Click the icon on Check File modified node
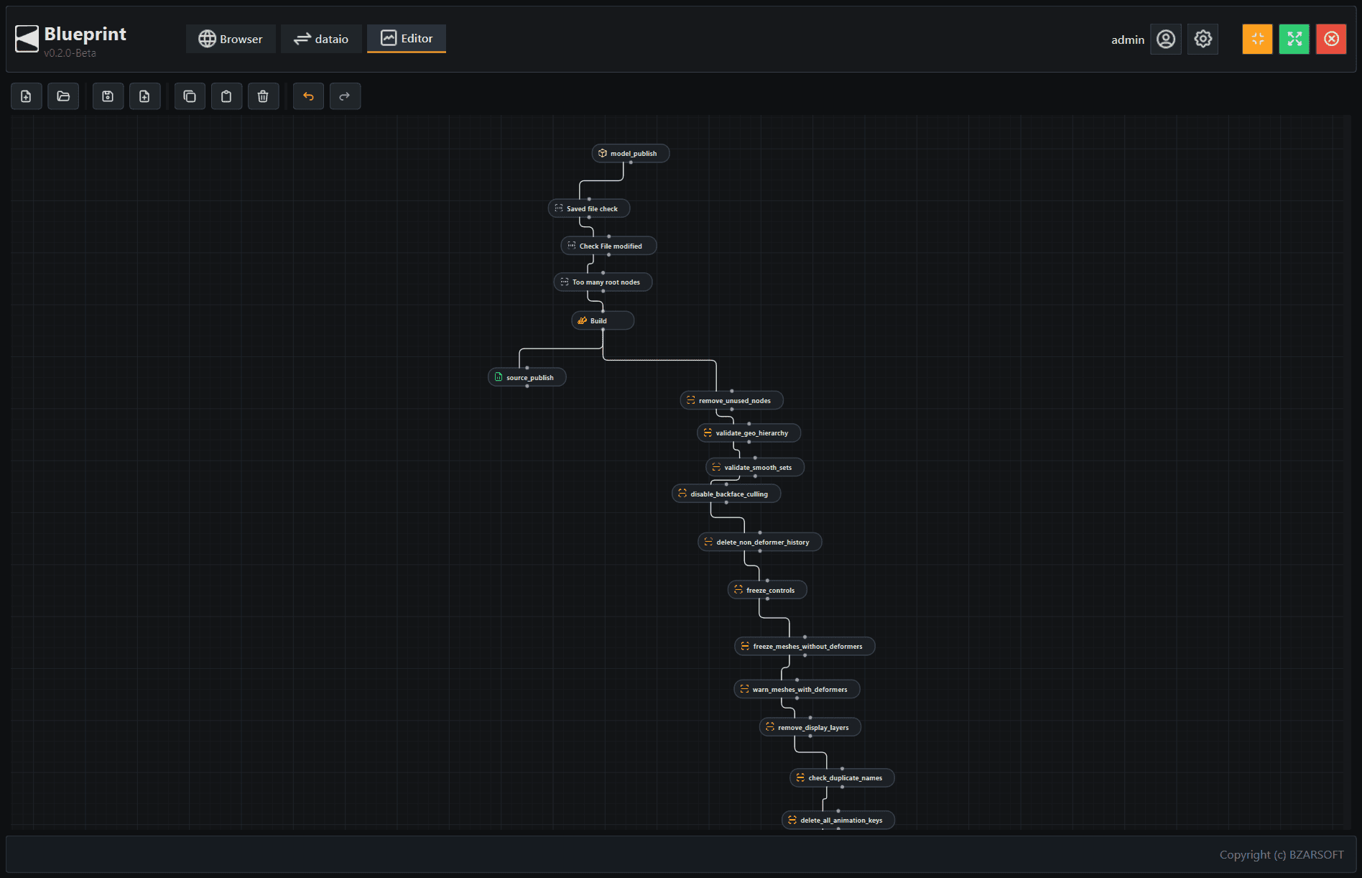This screenshot has height=878, width=1362. (x=572, y=246)
